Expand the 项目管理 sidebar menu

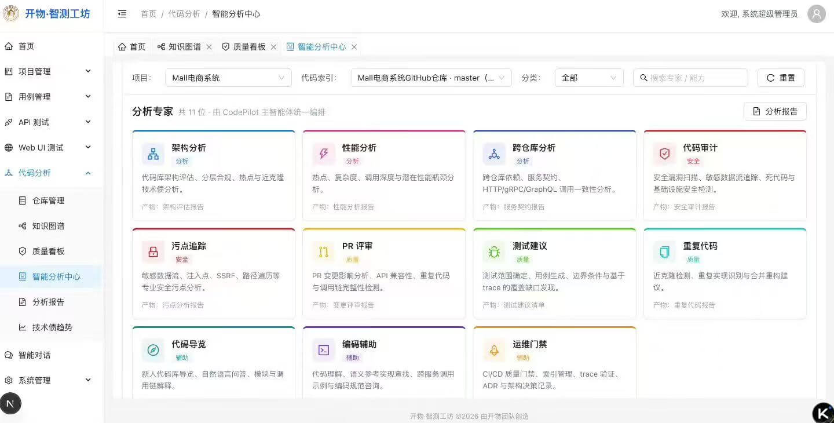(52, 71)
